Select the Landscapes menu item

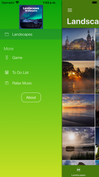(x=31, y=34)
